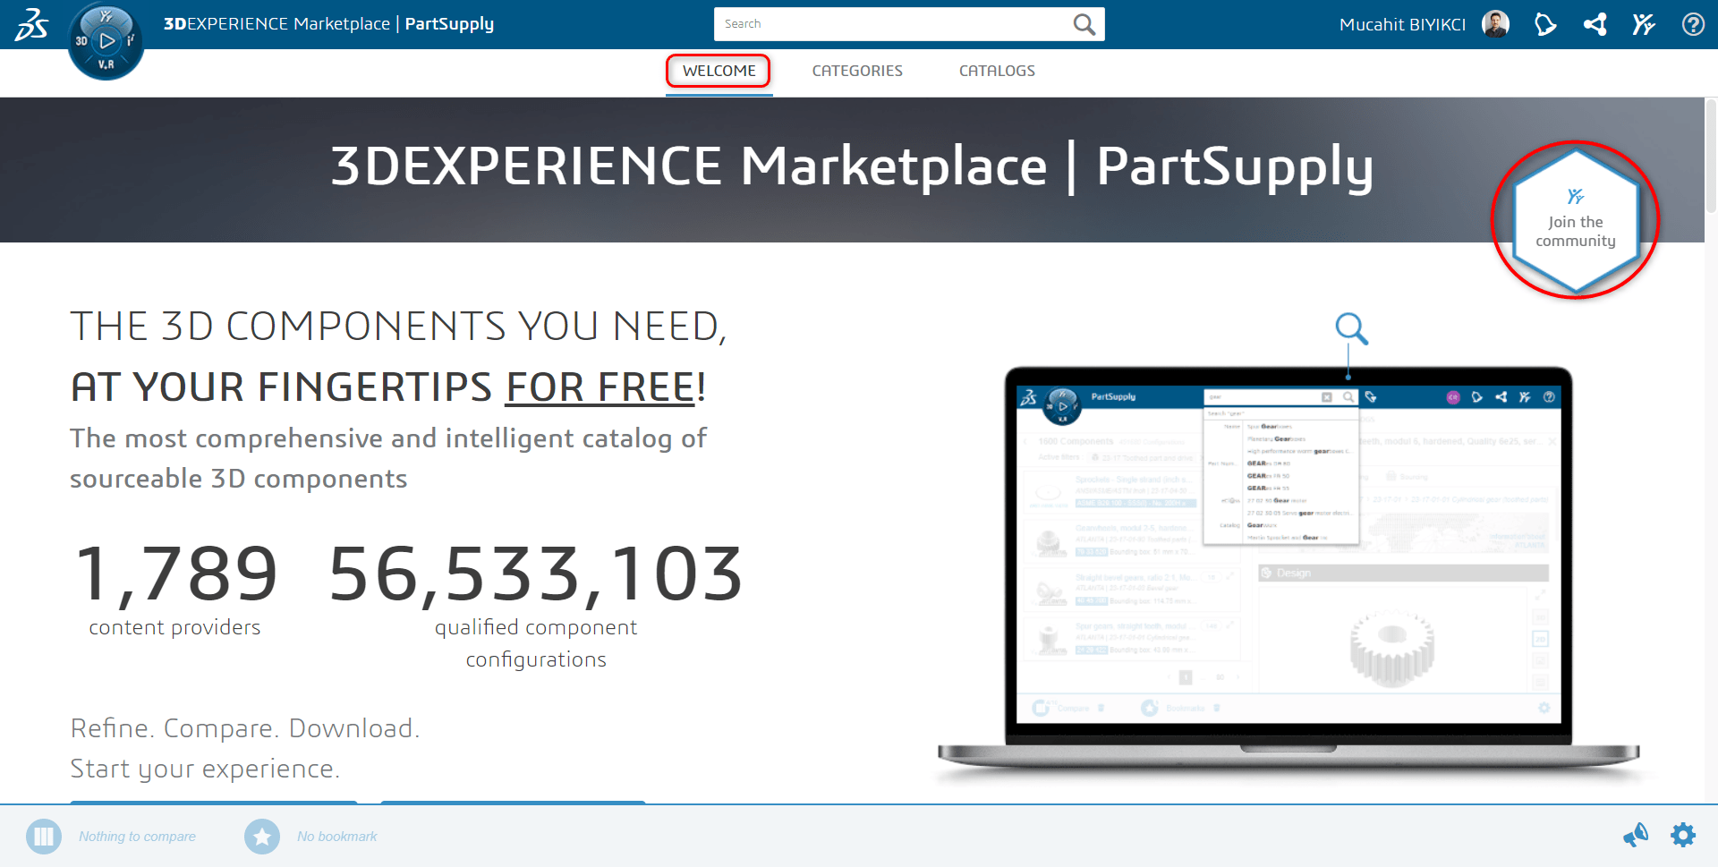Click the bookmark star icon
The width and height of the screenshot is (1718, 867).
coord(262,837)
